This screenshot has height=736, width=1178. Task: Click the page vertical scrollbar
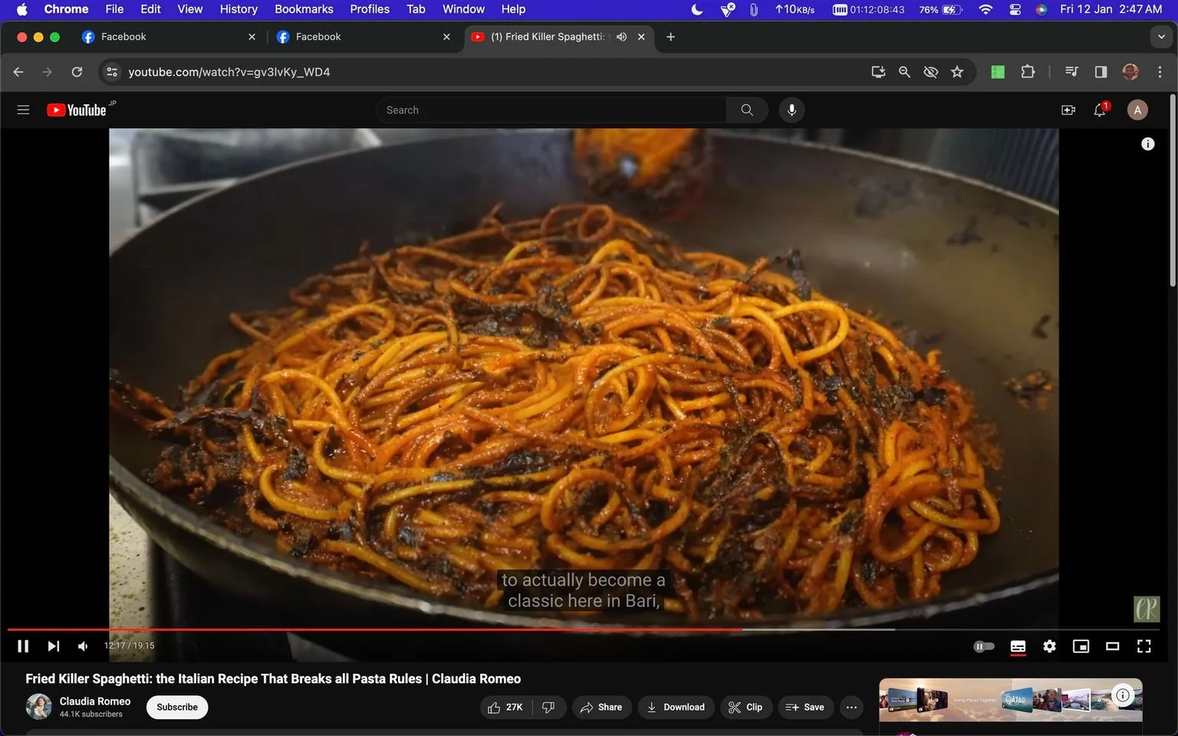tap(1173, 192)
